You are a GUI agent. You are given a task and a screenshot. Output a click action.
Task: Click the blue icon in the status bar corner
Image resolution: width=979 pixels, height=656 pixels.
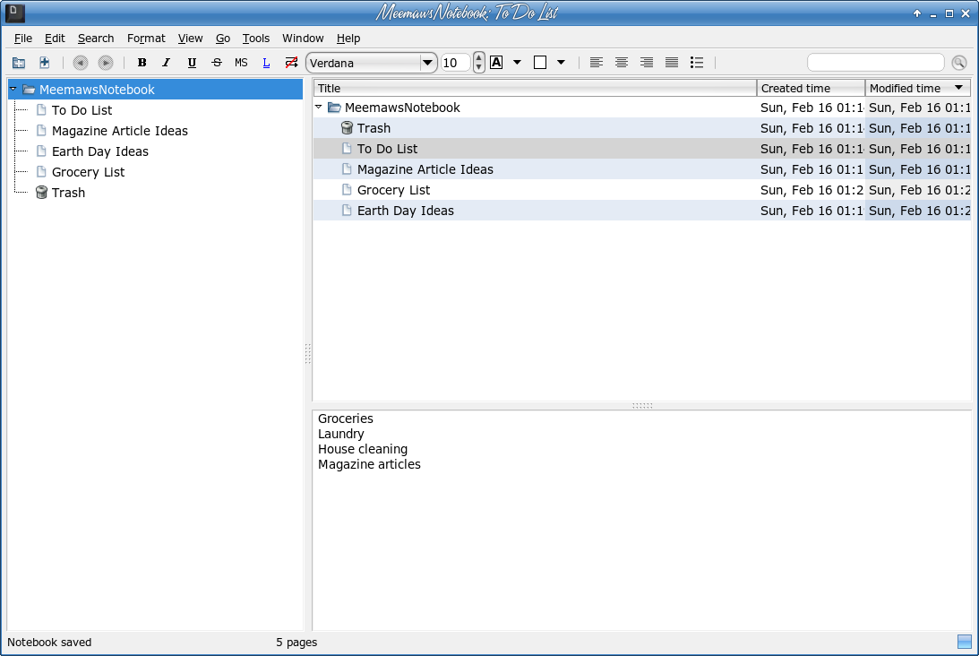tap(964, 642)
